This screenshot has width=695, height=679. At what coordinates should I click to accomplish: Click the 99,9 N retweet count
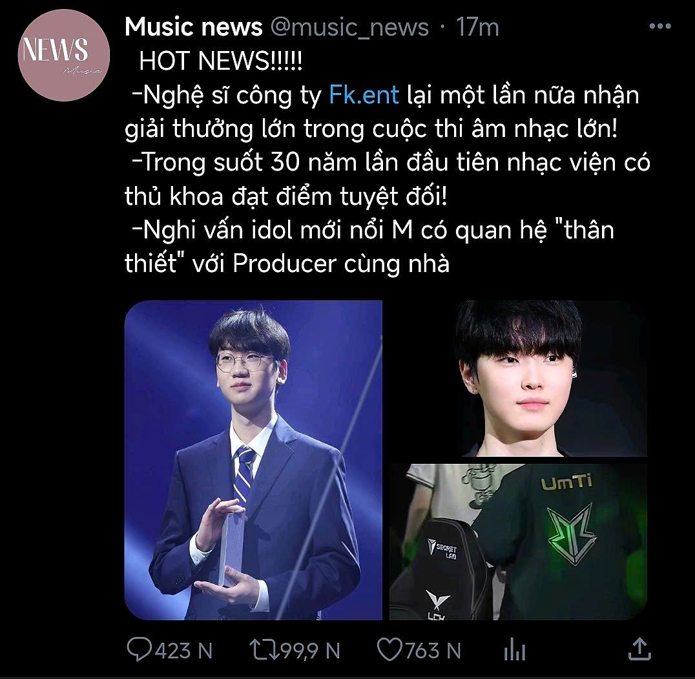coord(310,651)
